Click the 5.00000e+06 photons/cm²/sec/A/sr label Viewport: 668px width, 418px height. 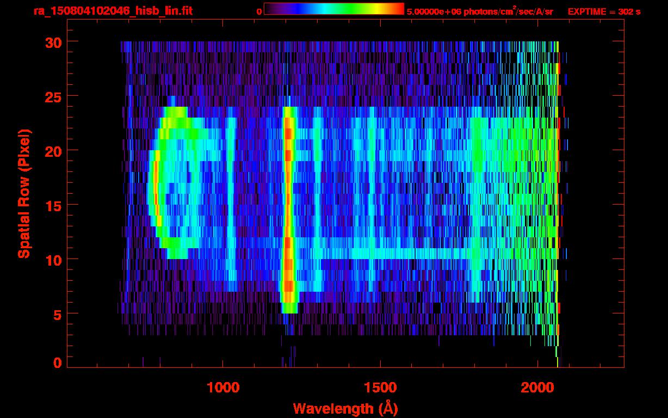[x=480, y=11]
